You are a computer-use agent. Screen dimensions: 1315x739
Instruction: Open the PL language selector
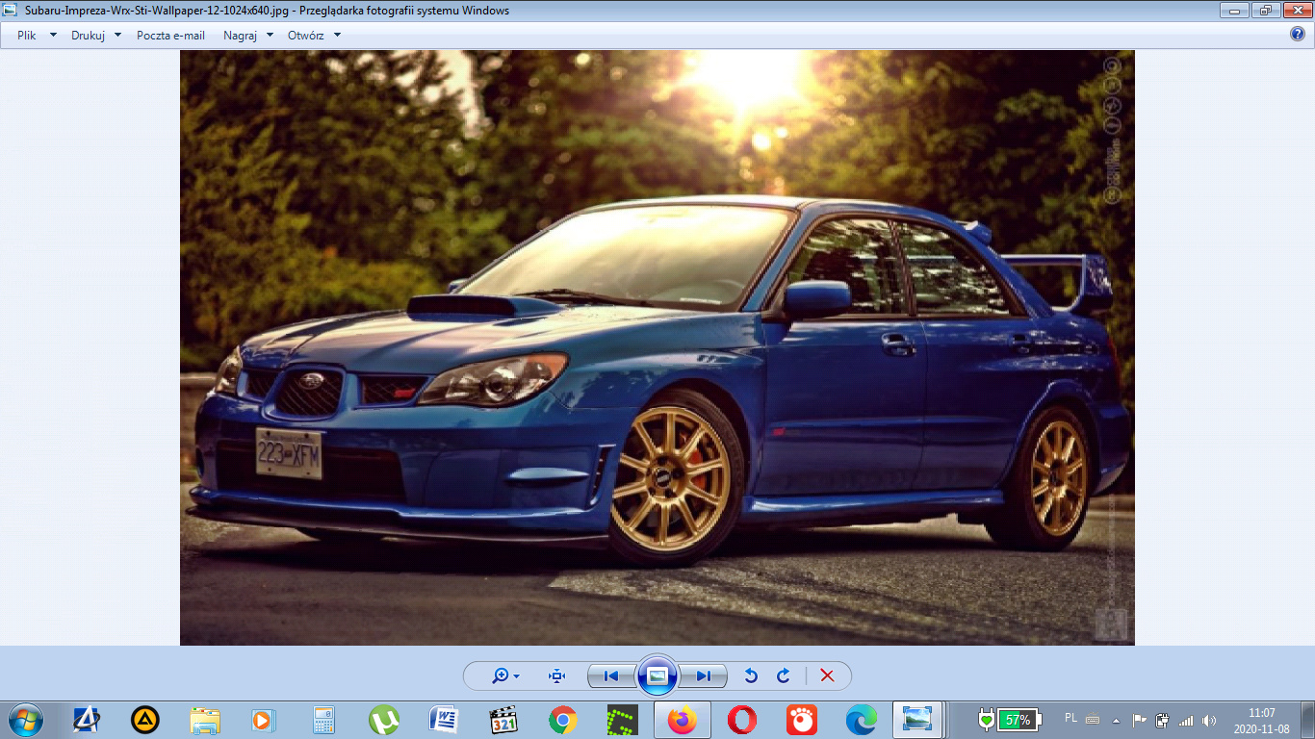(x=1071, y=718)
